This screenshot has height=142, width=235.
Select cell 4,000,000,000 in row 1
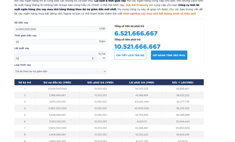click(x=57, y=89)
